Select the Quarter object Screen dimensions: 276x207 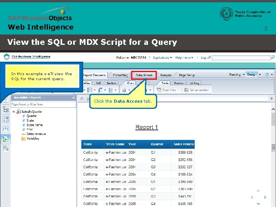point(32,116)
